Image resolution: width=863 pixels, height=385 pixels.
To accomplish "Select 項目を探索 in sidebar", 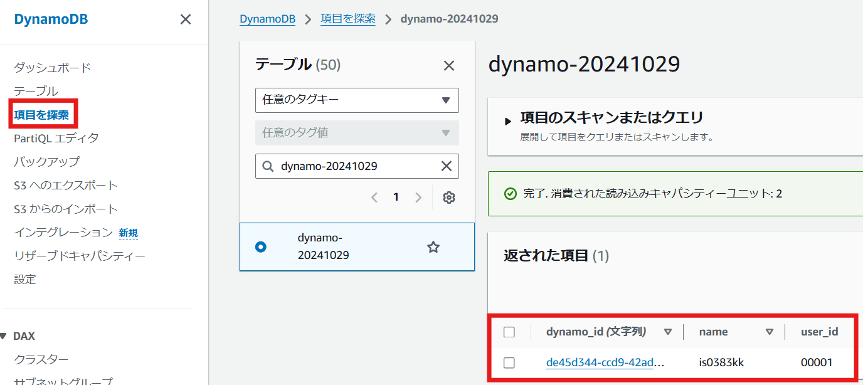I will point(41,115).
